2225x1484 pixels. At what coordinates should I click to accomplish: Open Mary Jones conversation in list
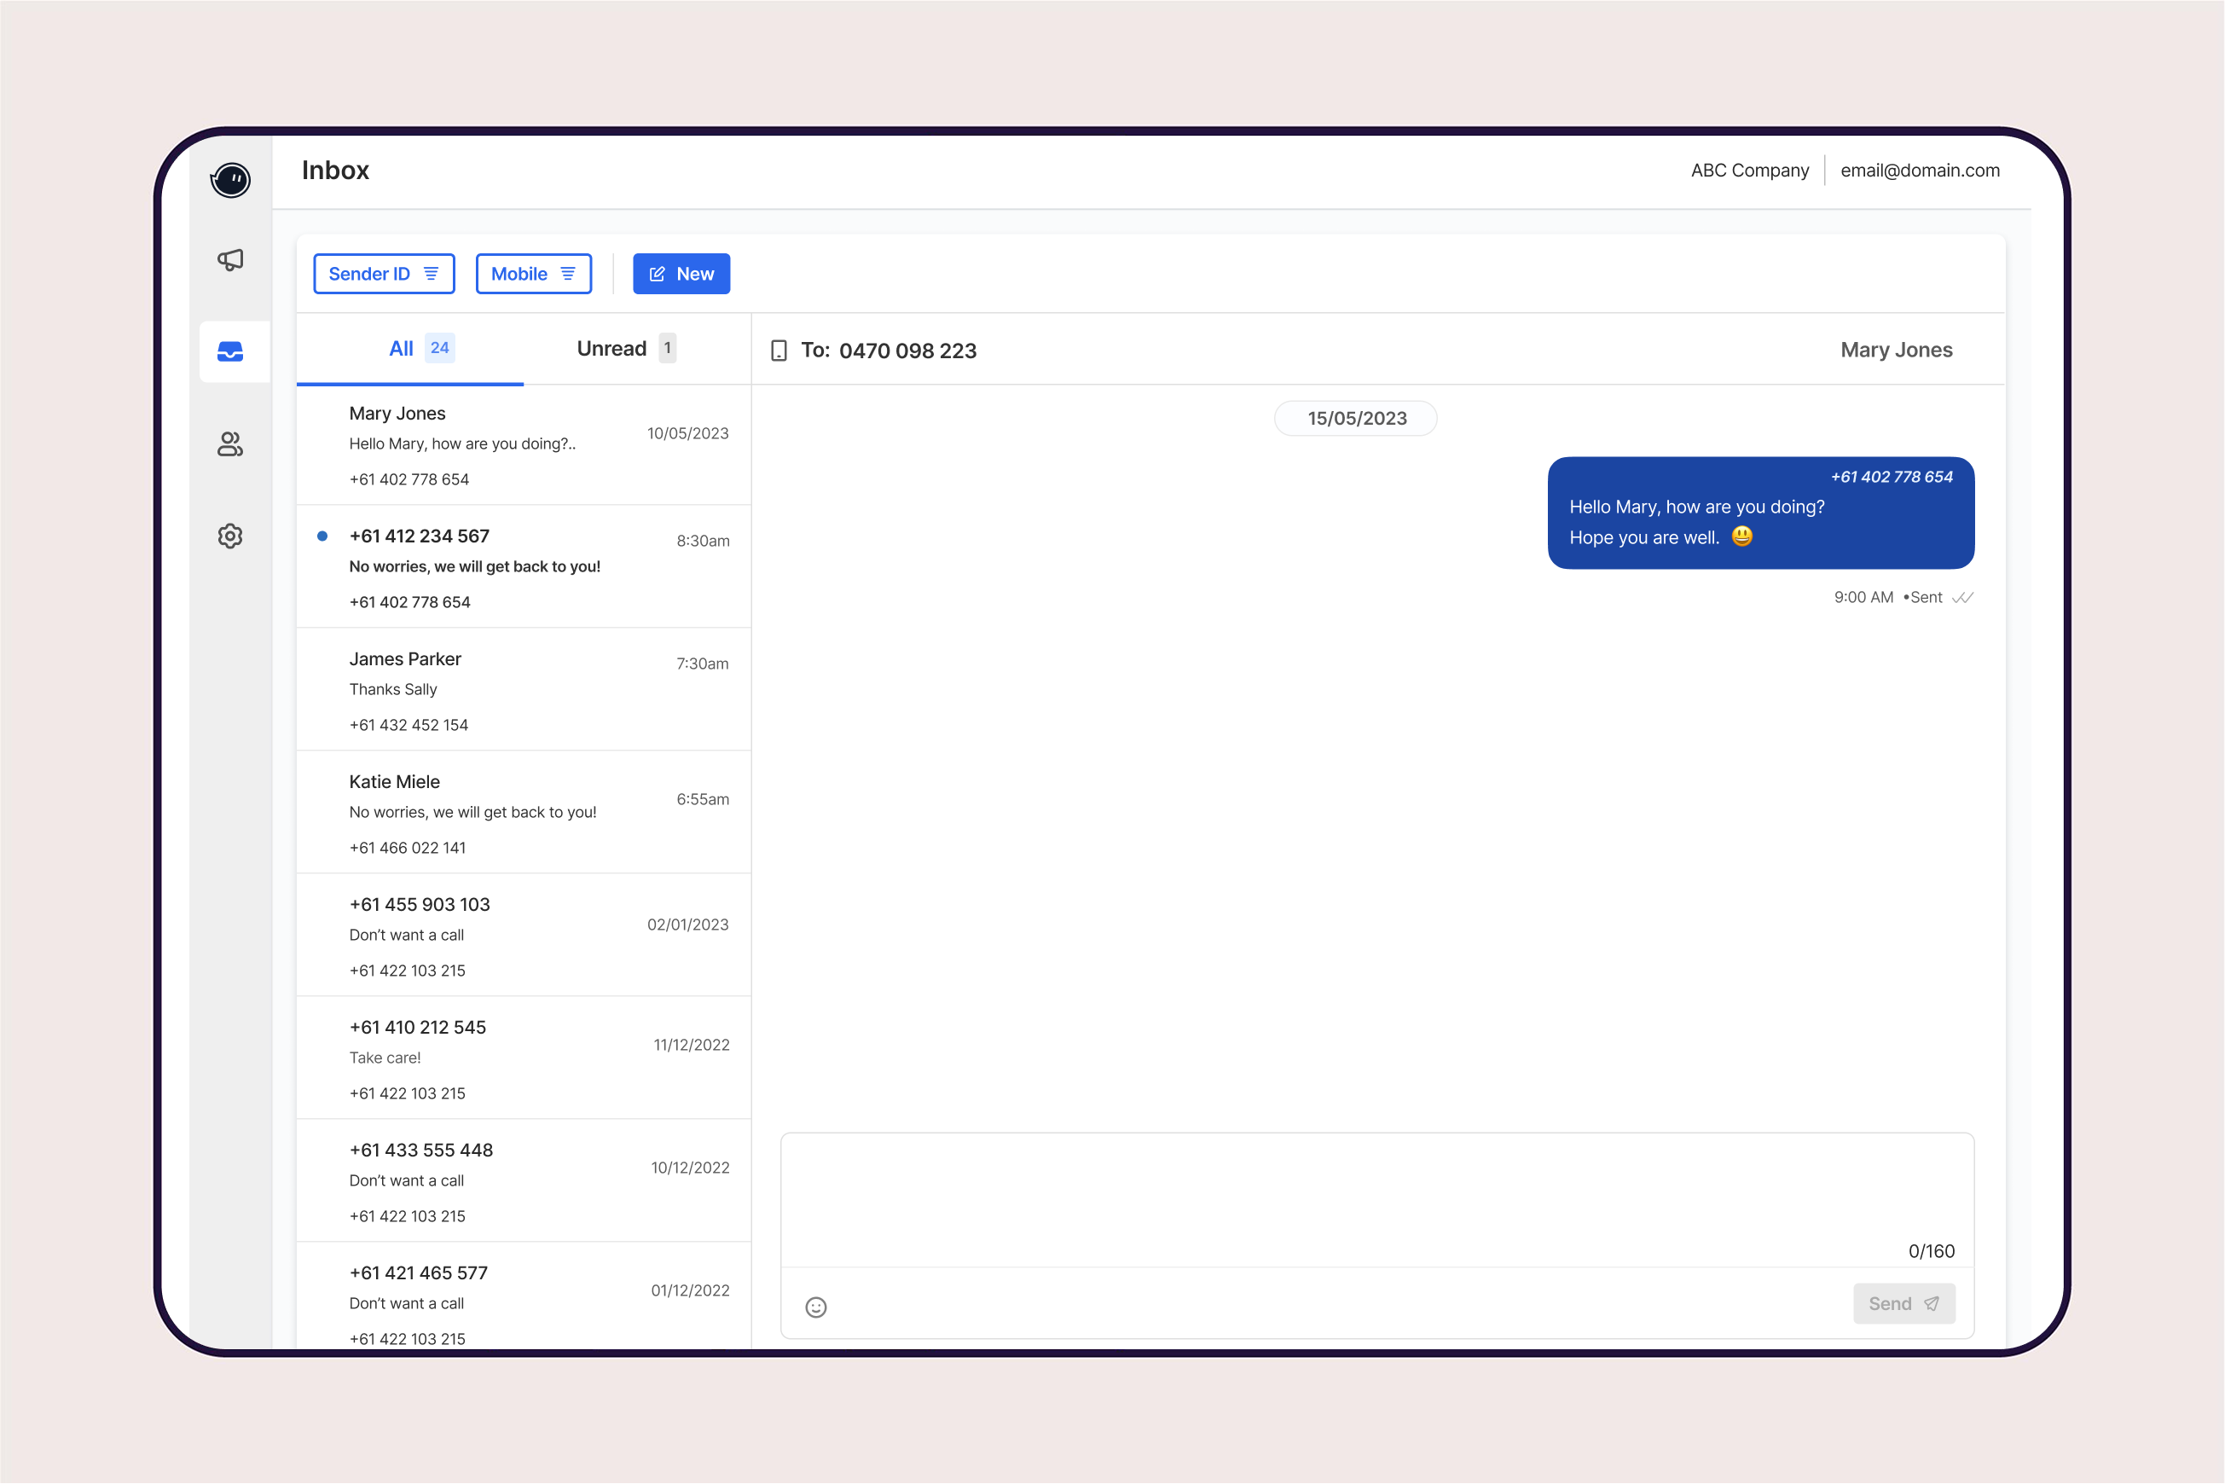pyautogui.click(x=524, y=445)
